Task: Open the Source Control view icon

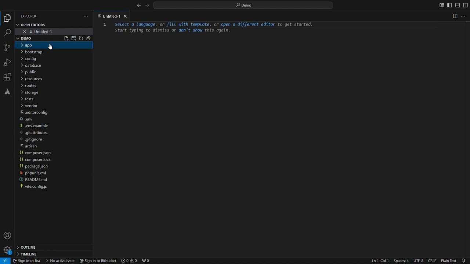Action: coord(7,47)
